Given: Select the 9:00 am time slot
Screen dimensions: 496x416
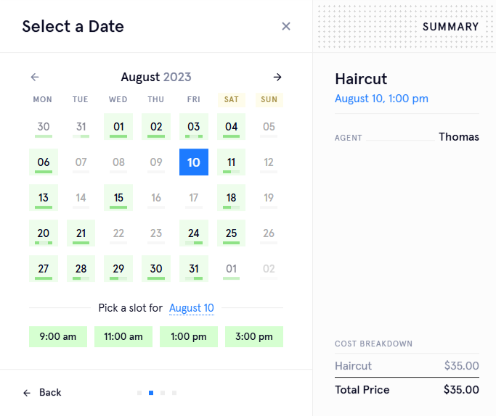Looking at the screenshot, I should point(58,336).
